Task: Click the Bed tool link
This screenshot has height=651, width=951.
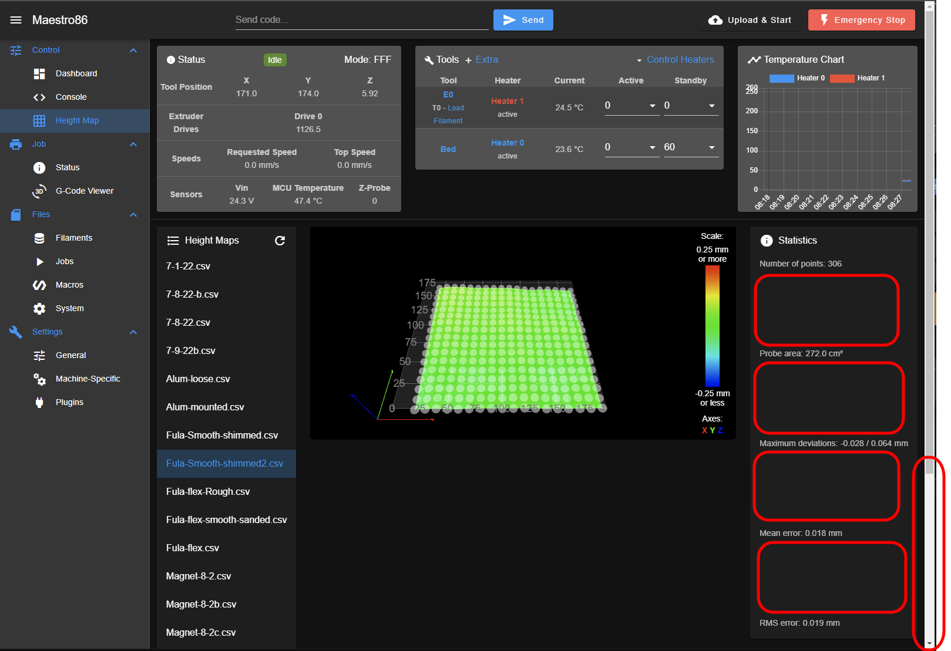Action: coord(448,149)
